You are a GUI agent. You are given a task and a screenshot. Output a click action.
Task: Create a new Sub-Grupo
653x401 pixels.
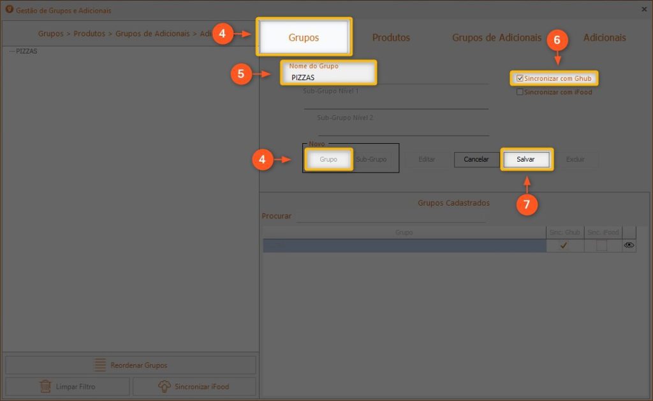click(x=371, y=159)
